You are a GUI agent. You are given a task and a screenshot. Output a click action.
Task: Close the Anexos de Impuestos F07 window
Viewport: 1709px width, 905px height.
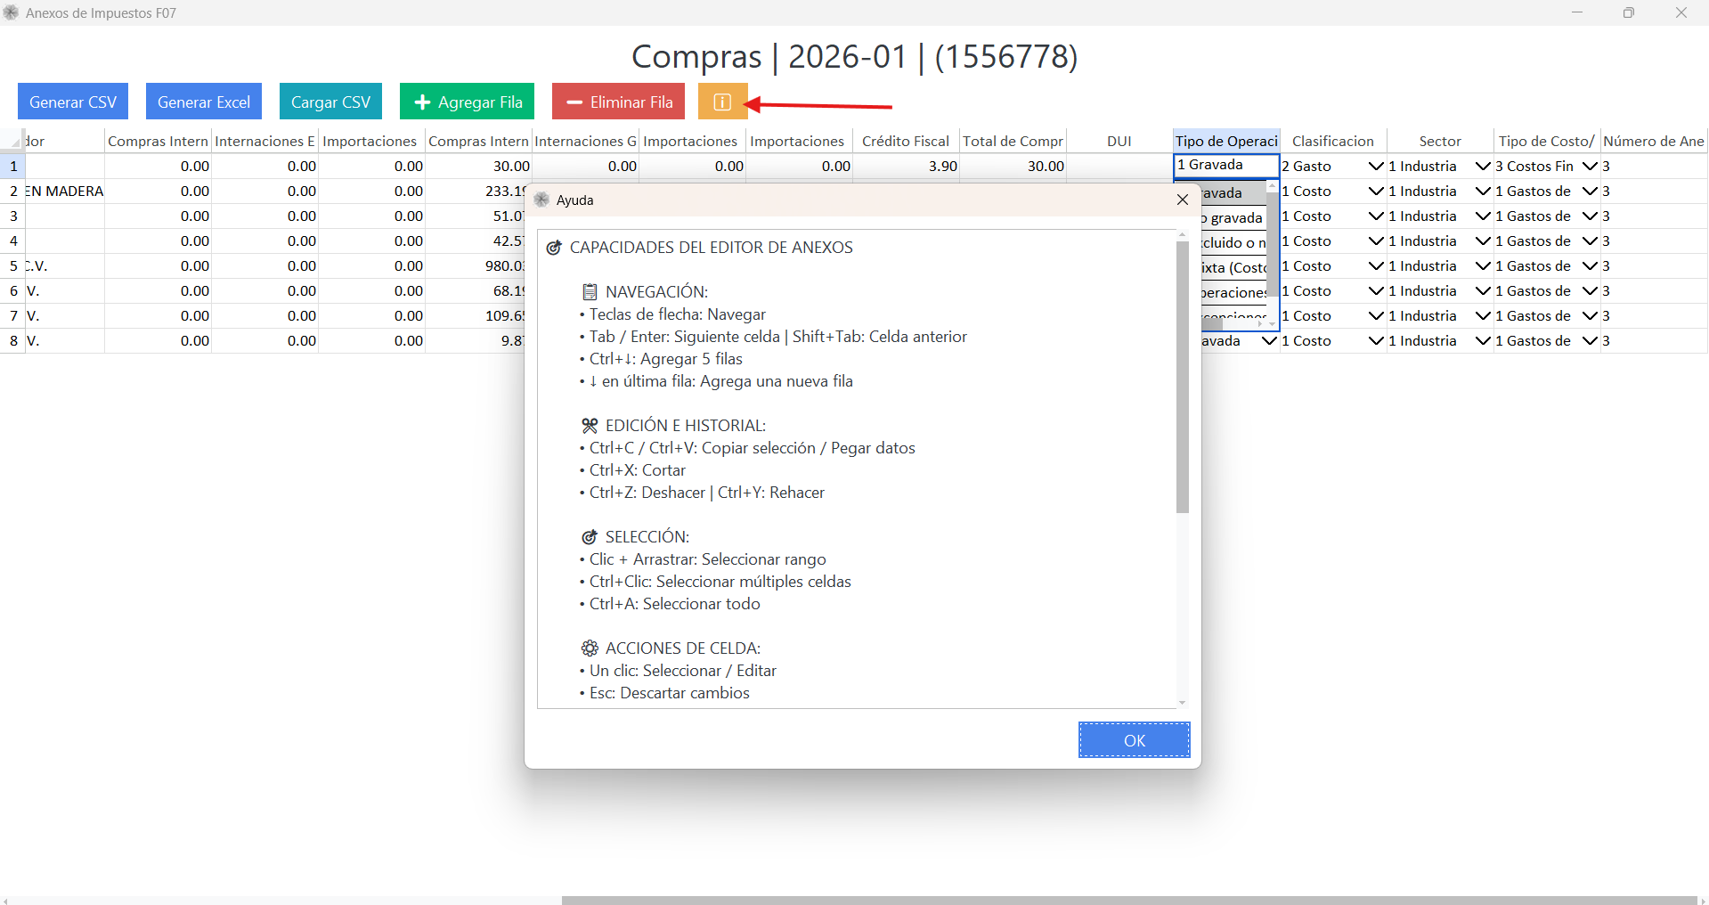click(1681, 12)
